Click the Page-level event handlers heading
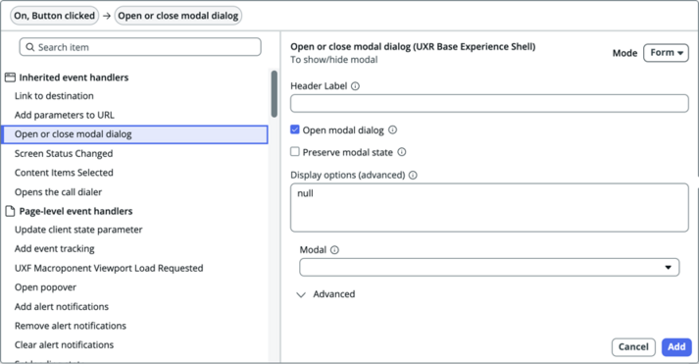Screen dimensions: 699x364 tap(75, 211)
